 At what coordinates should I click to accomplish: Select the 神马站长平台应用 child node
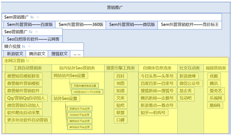click(x=80, y=127)
